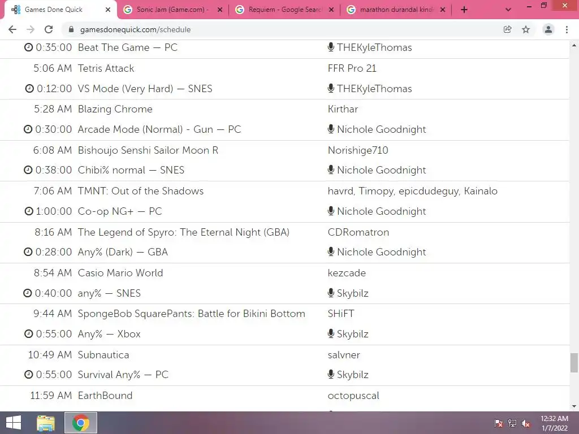Click clock icon beside 0:55:00 Survival Any%
Image resolution: width=579 pixels, height=434 pixels.
(x=28, y=374)
